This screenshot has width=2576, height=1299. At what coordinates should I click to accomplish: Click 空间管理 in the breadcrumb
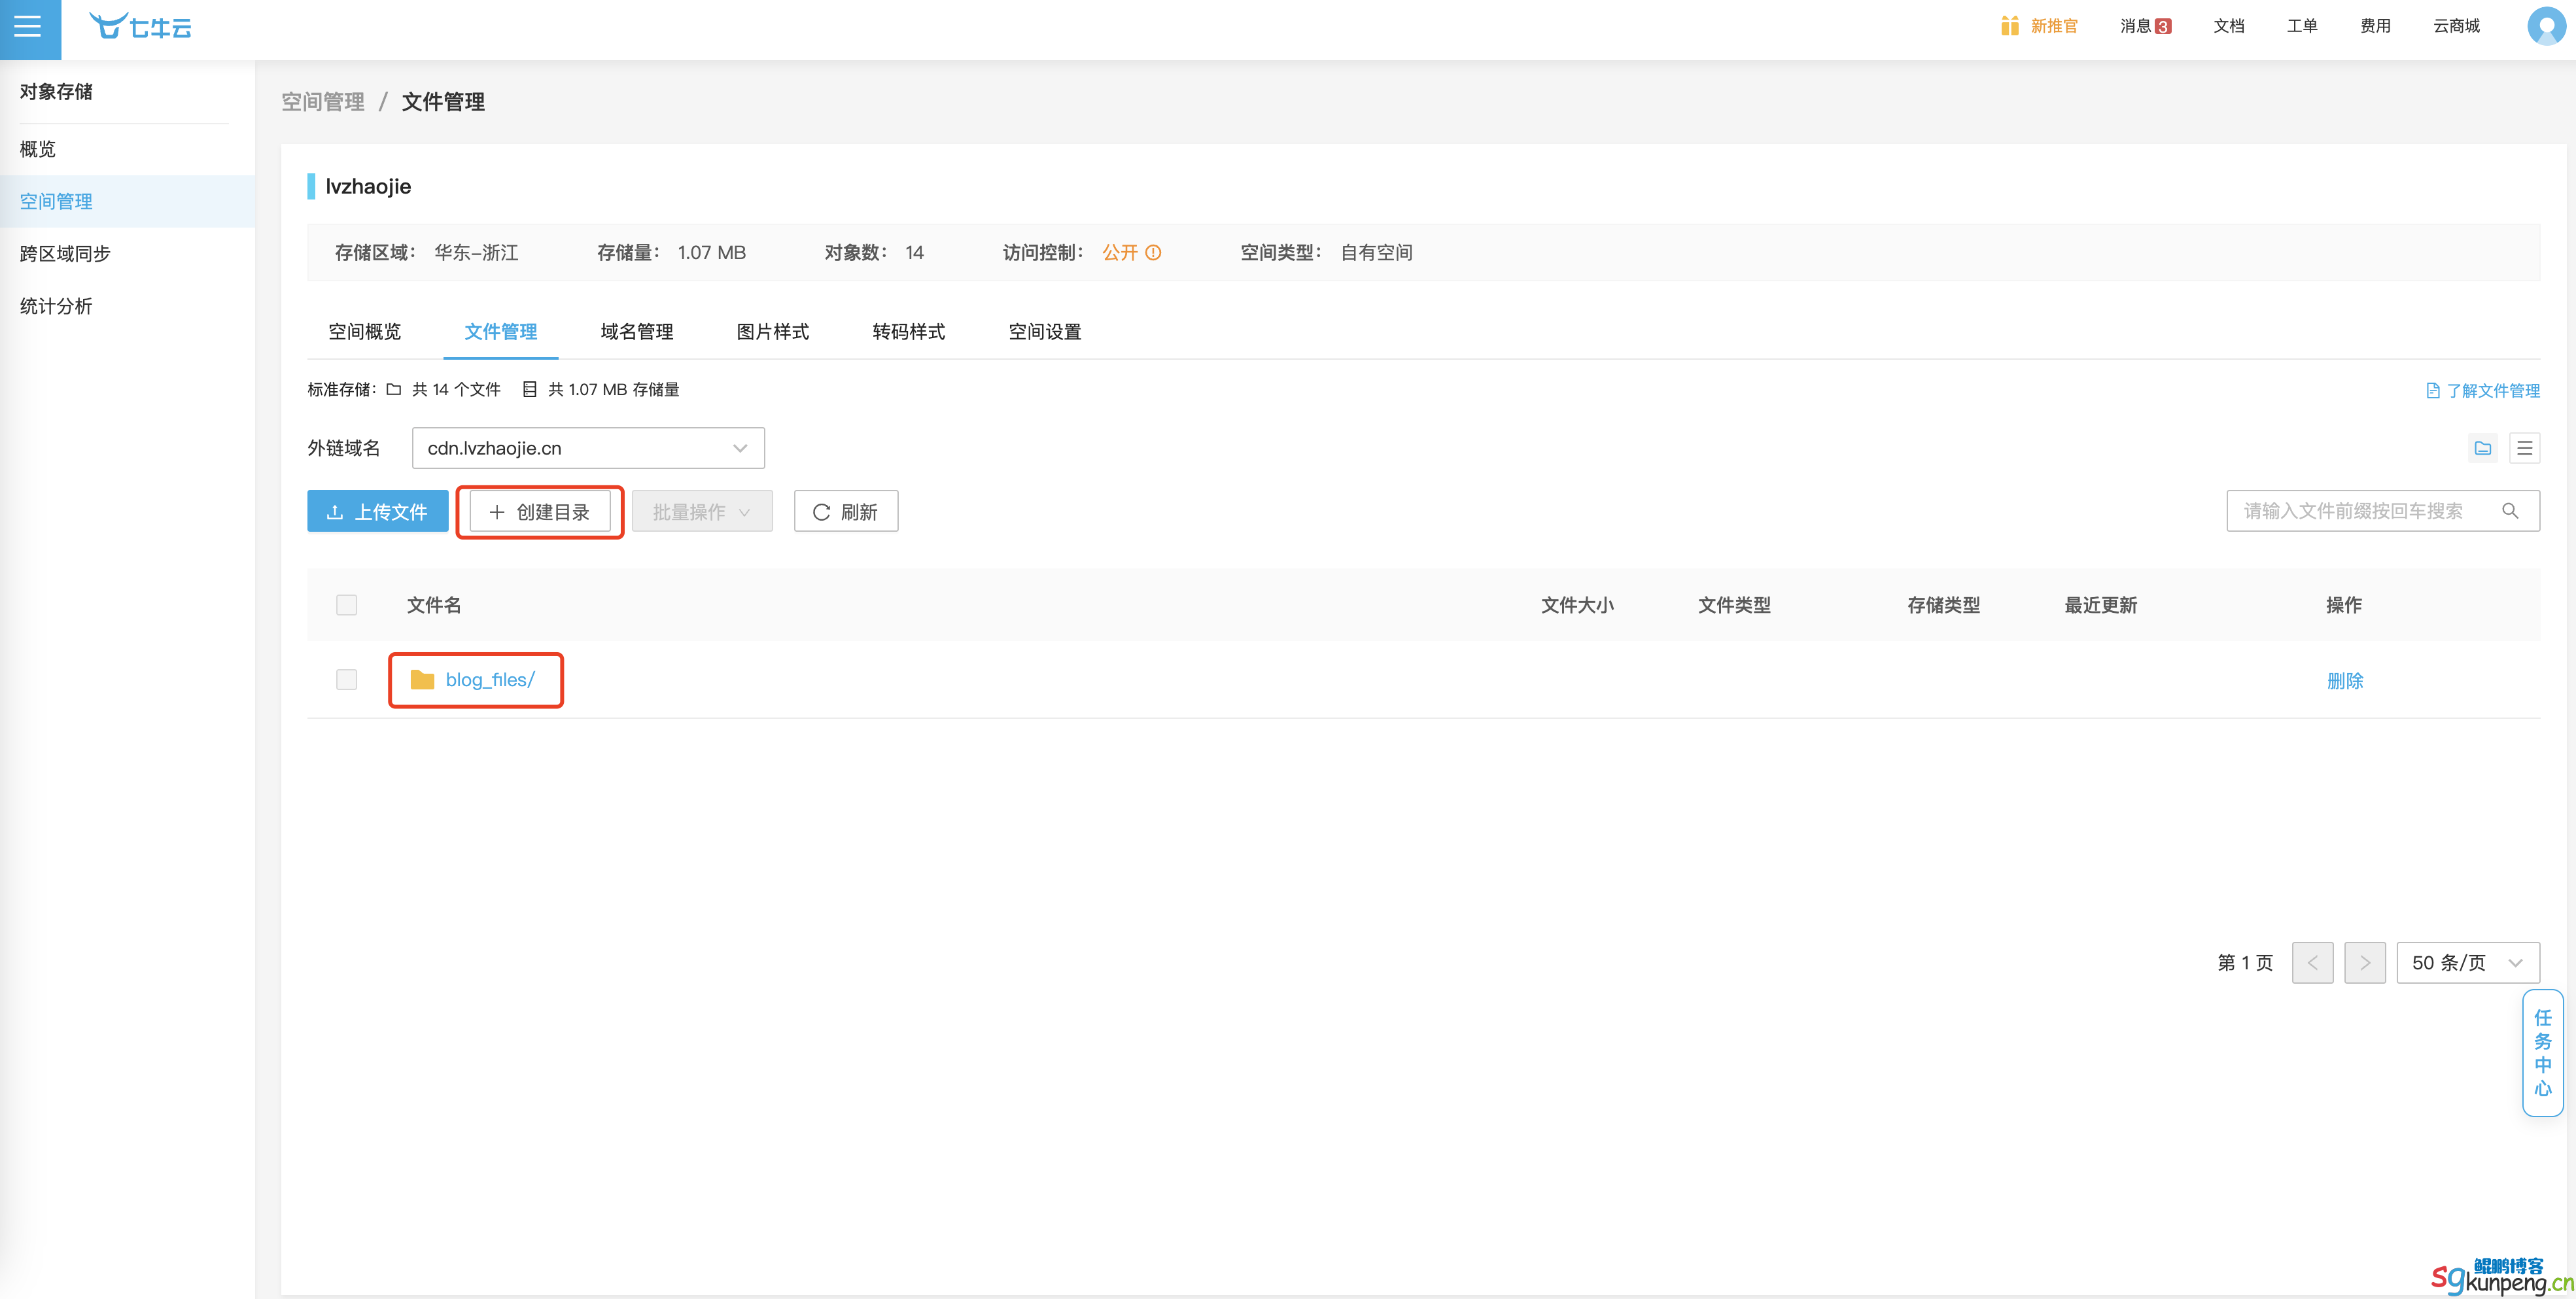tap(323, 102)
